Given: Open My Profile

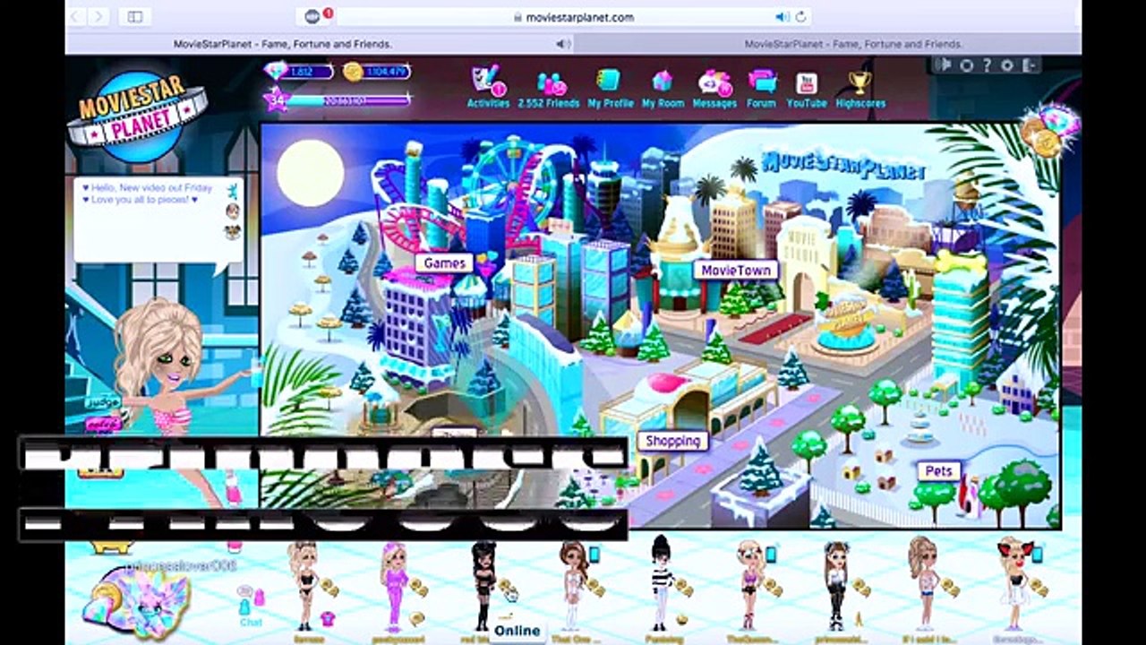Looking at the screenshot, I should pyautogui.click(x=611, y=88).
